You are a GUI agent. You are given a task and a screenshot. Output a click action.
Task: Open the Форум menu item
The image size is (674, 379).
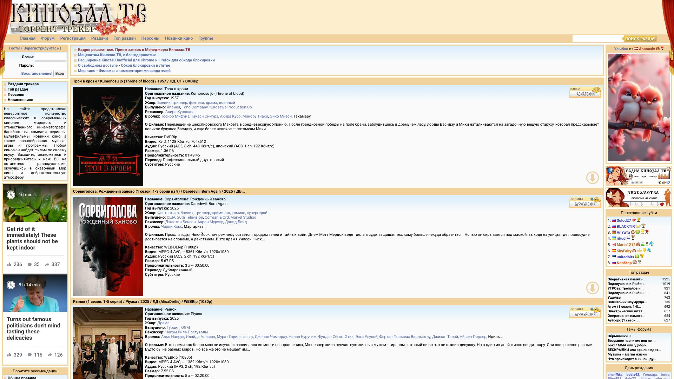(x=48, y=38)
